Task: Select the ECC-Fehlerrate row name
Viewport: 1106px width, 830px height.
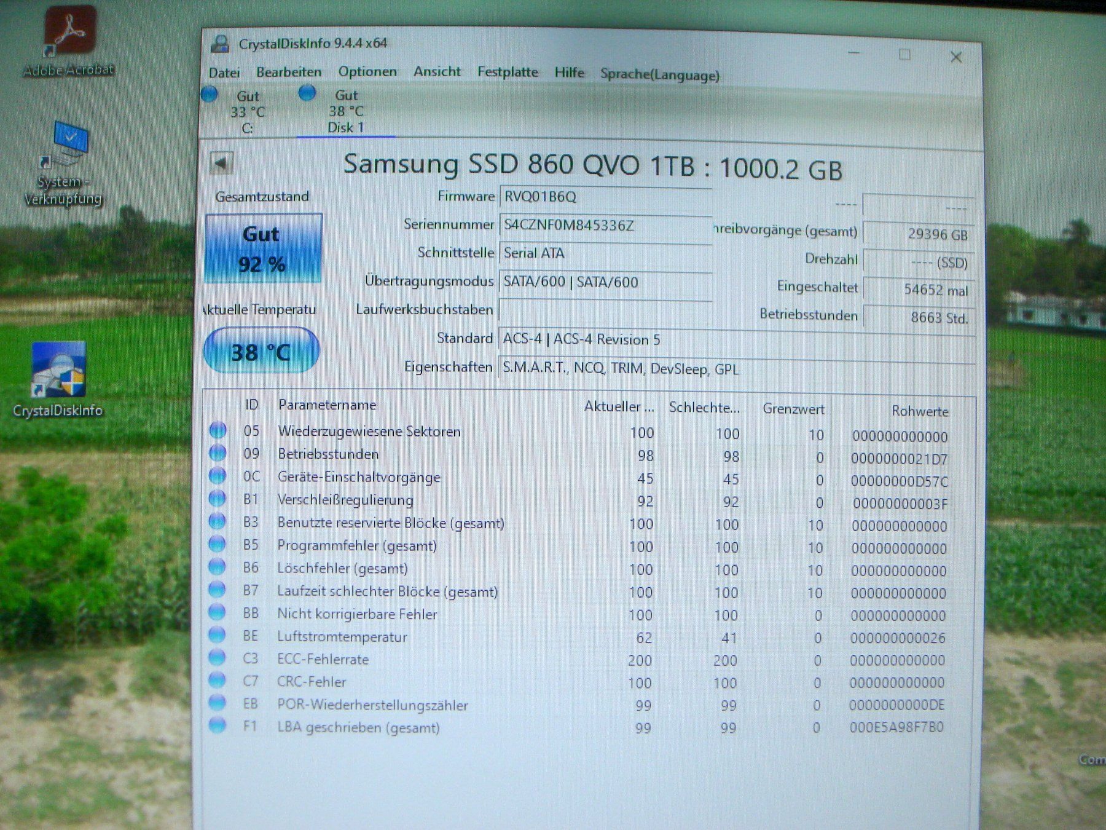Action: pyautogui.click(x=323, y=660)
